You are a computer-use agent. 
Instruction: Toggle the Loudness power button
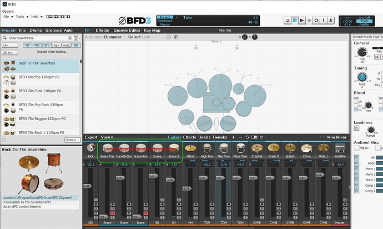click(x=356, y=128)
